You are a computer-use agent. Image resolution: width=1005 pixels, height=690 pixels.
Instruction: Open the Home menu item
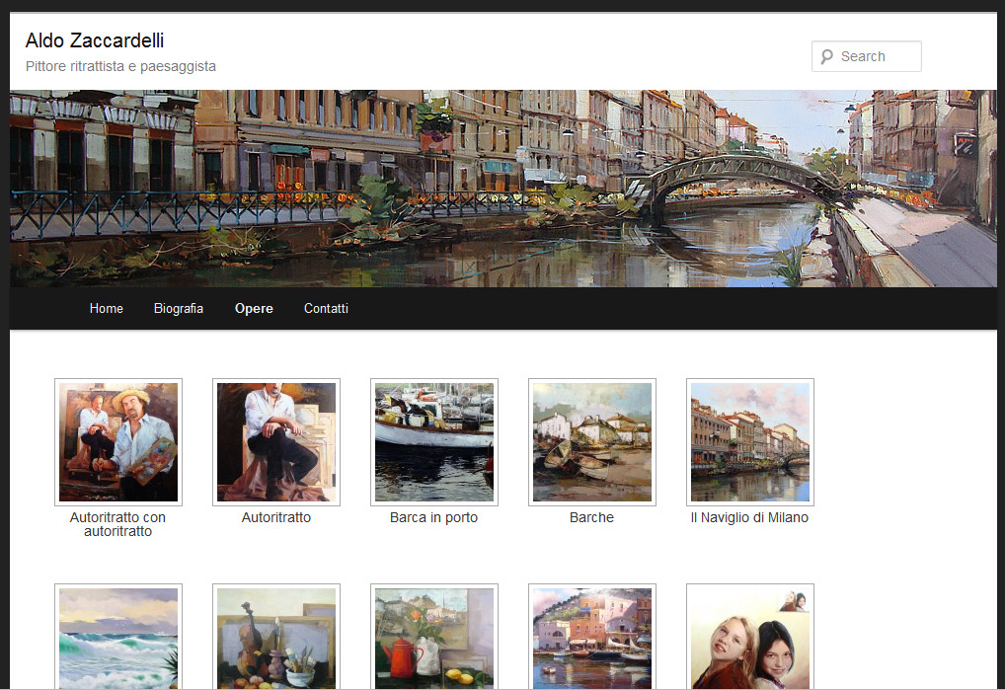(x=107, y=308)
